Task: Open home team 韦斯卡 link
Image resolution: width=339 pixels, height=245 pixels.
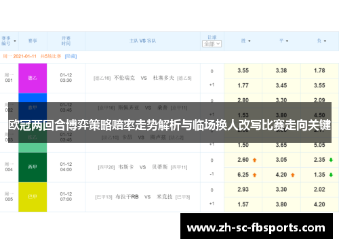Action: coord(126,167)
